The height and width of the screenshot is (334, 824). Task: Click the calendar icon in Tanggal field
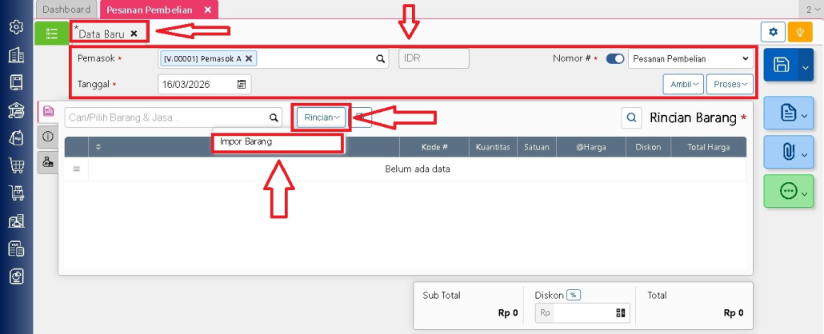pyautogui.click(x=242, y=84)
